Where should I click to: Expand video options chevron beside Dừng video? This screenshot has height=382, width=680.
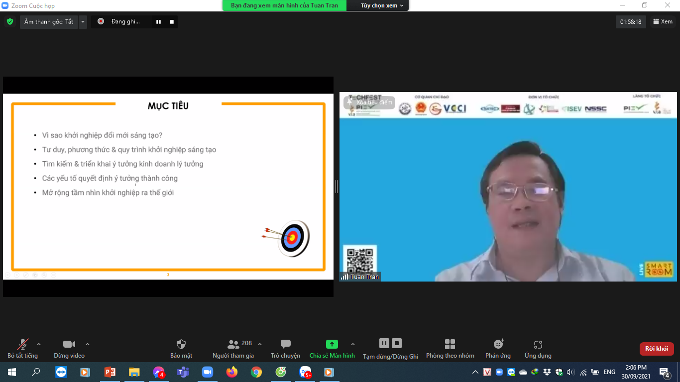click(88, 344)
